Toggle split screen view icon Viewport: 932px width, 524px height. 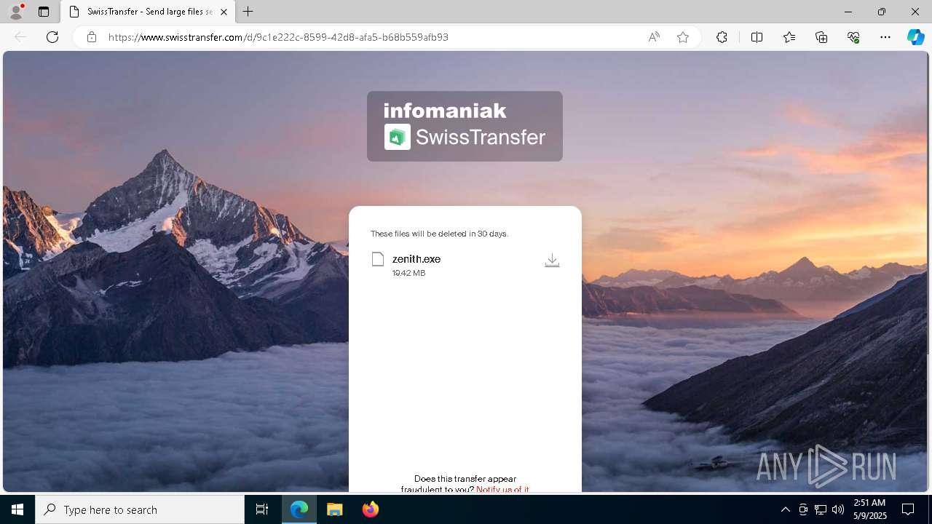757,37
